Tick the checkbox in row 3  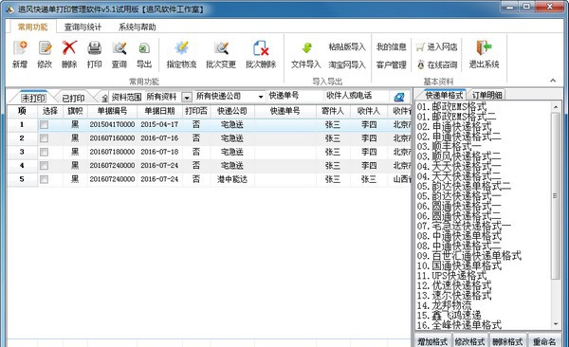[44, 152]
